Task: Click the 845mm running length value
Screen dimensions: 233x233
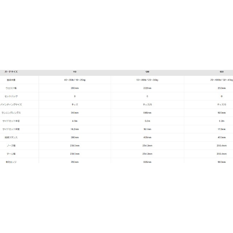Action: (147, 112)
